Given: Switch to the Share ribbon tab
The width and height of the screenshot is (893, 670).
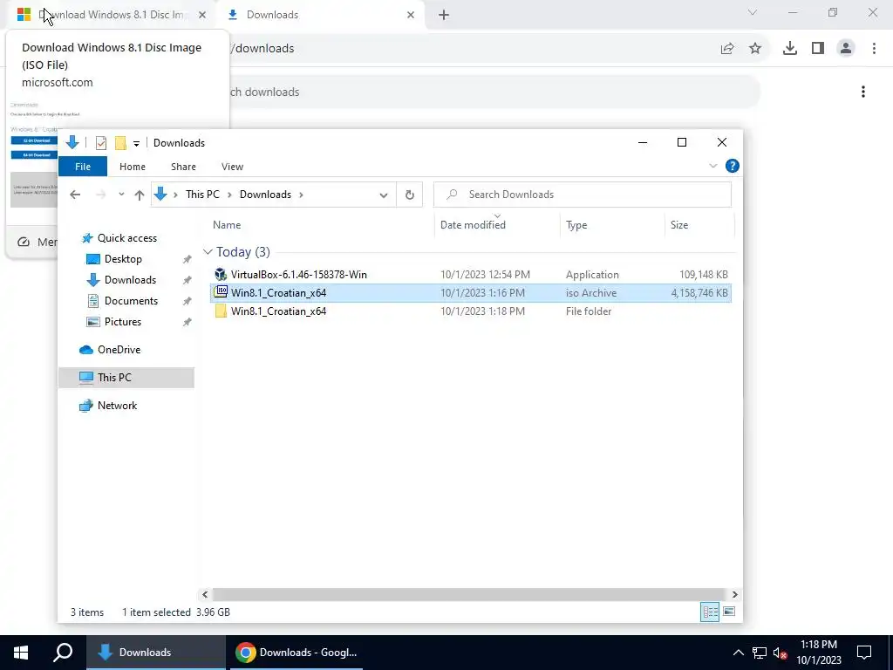Looking at the screenshot, I should pos(183,167).
